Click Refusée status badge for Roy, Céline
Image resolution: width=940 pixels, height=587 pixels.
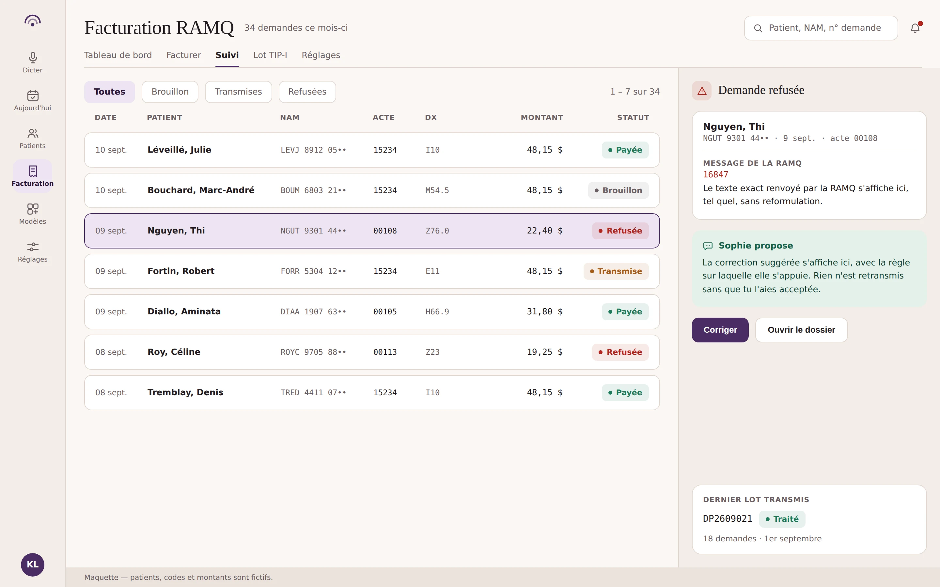[620, 352]
